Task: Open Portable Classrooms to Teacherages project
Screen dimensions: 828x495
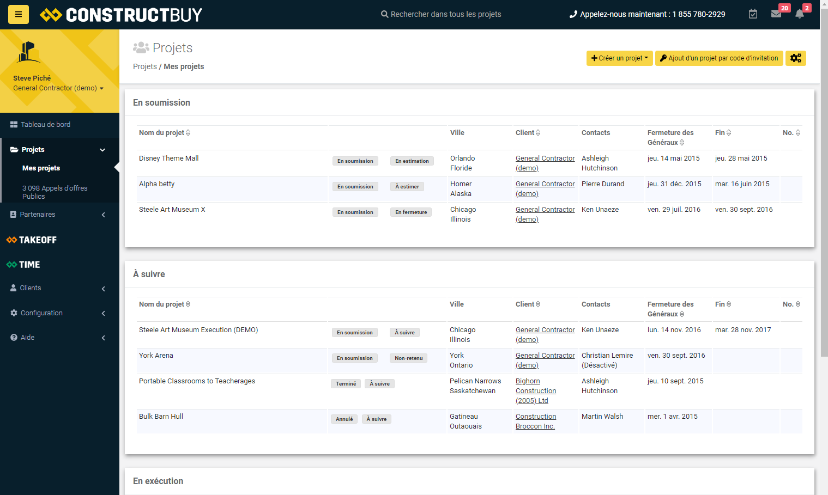Action: click(x=197, y=381)
